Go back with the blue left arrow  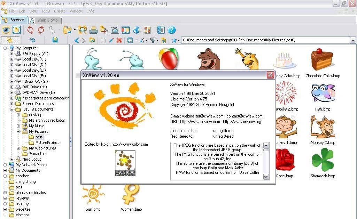tap(77, 40)
